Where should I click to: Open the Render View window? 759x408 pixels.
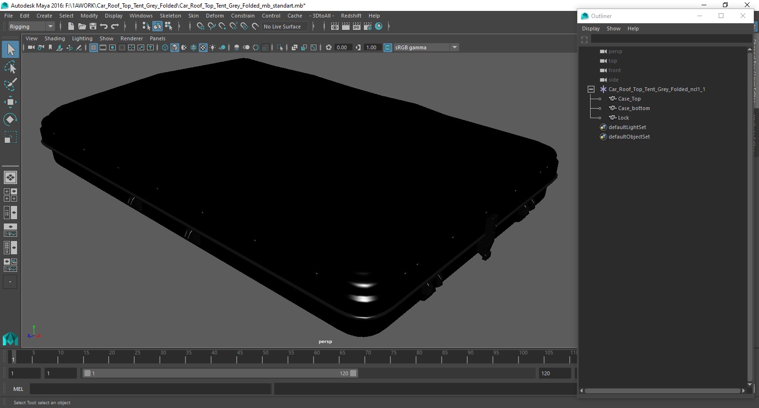(335, 27)
